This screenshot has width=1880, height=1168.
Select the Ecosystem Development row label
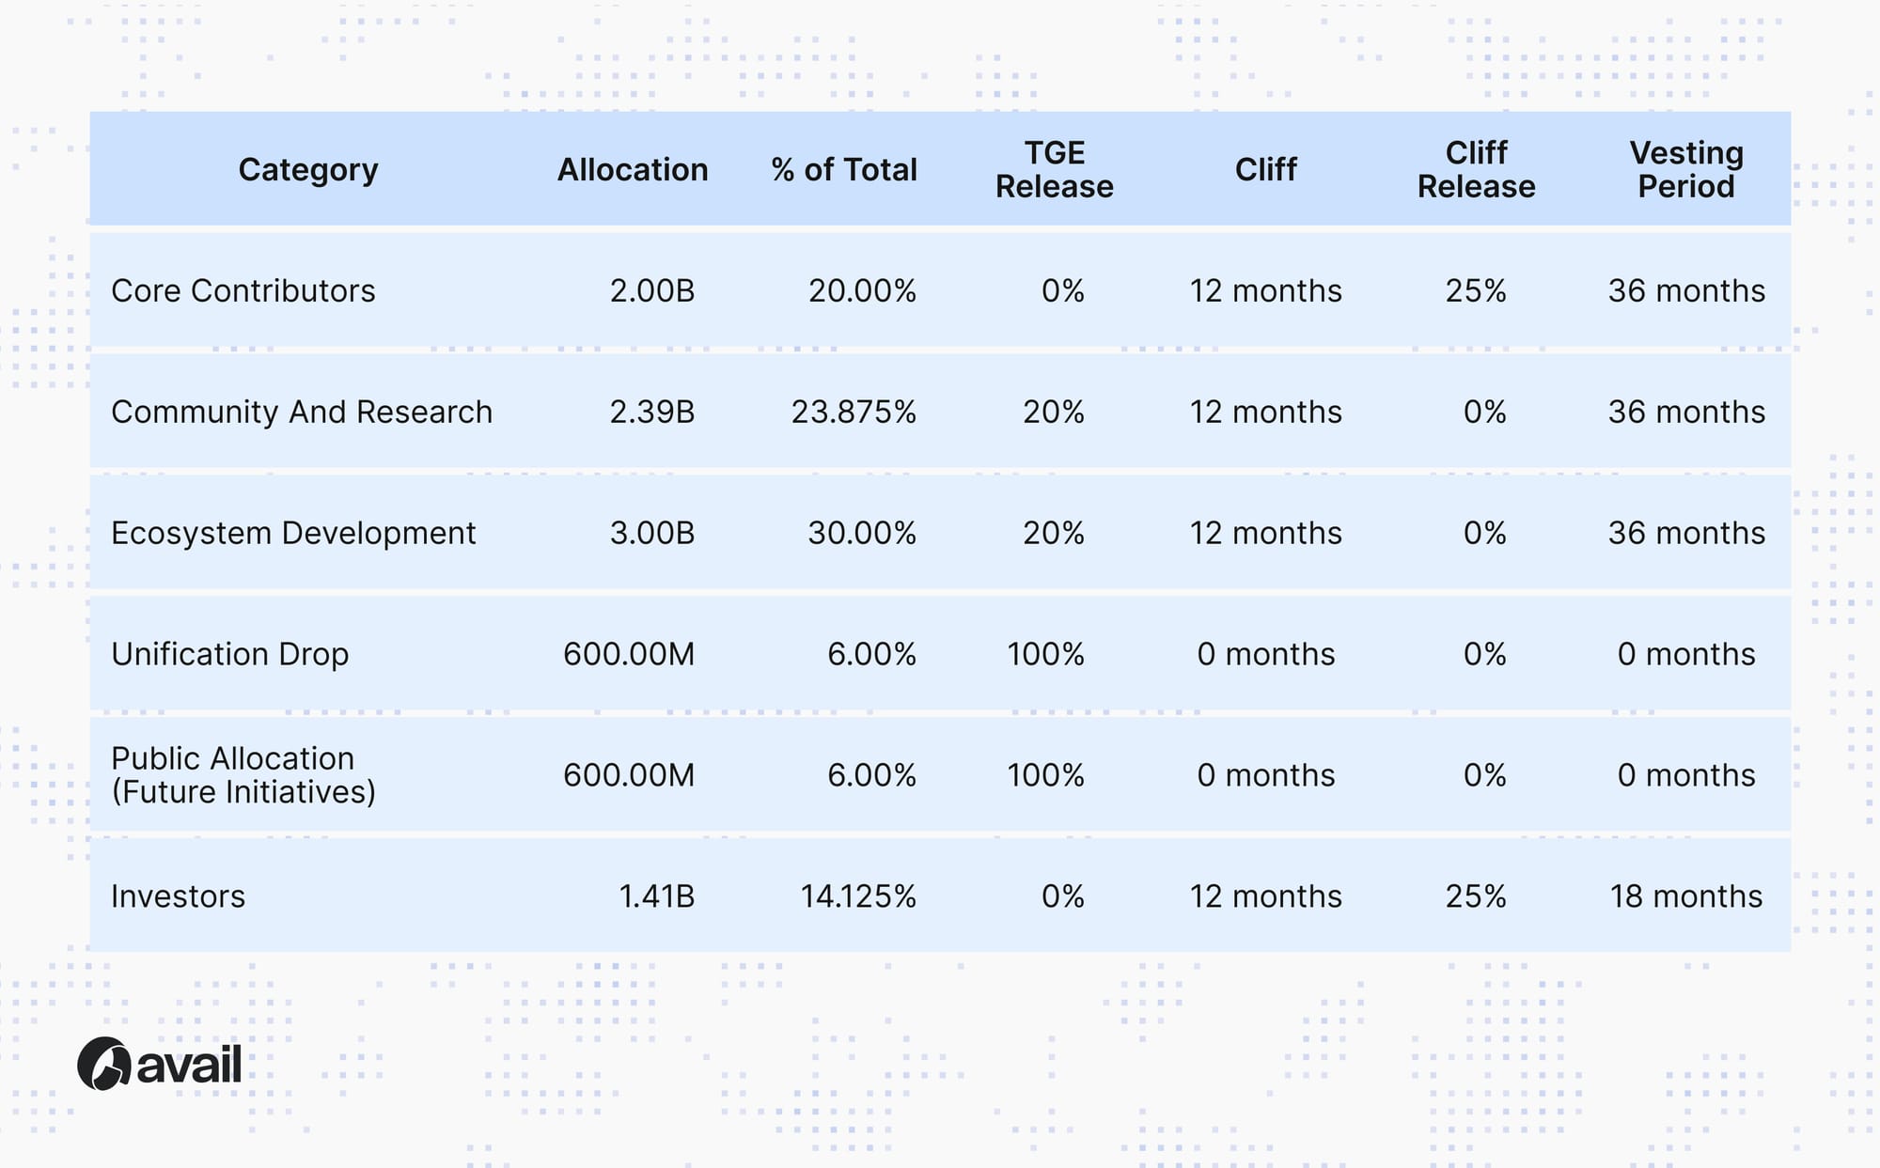[293, 533]
